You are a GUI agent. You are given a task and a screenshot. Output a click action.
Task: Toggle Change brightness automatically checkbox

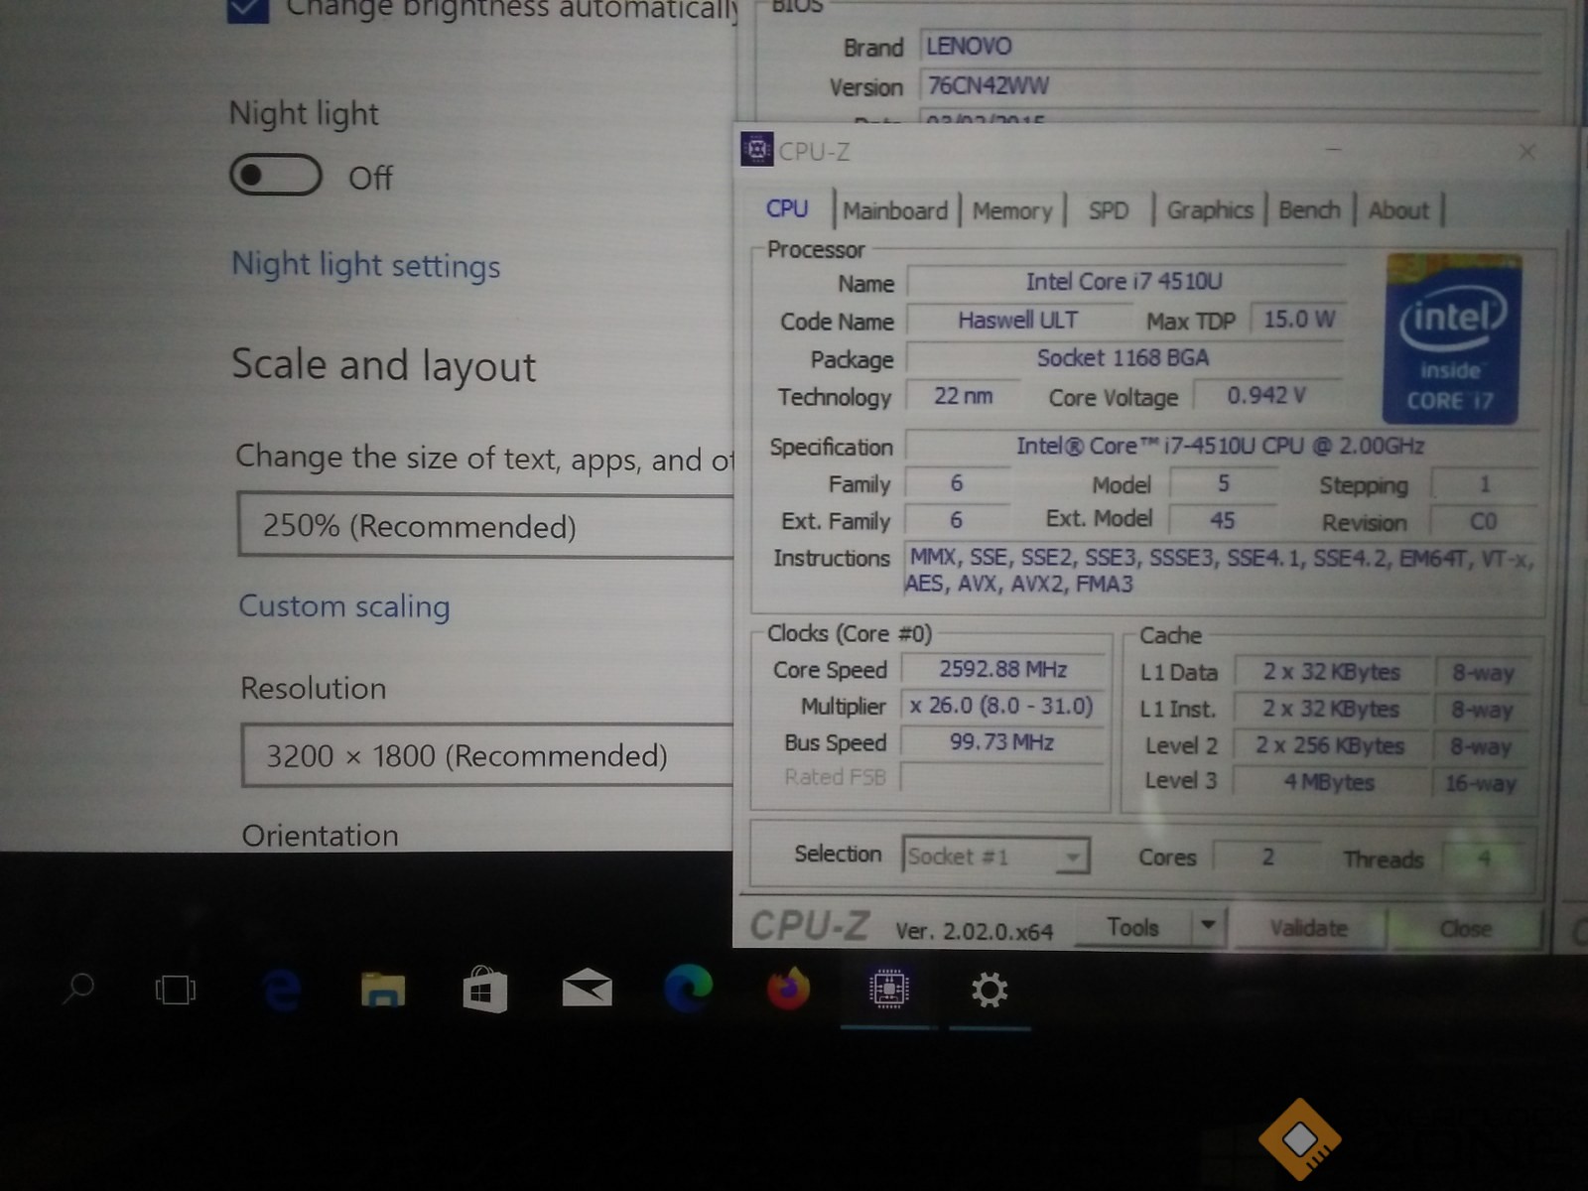pyautogui.click(x=248, y=9)
